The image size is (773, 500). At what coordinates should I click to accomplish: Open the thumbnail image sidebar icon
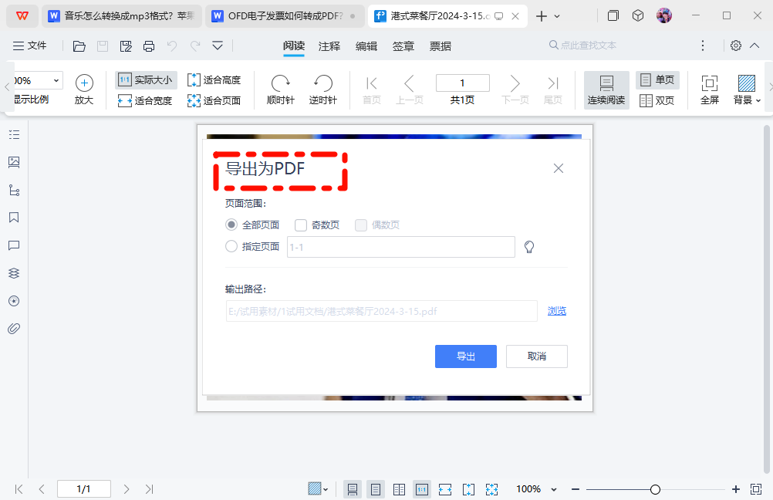tap(14, 162)
